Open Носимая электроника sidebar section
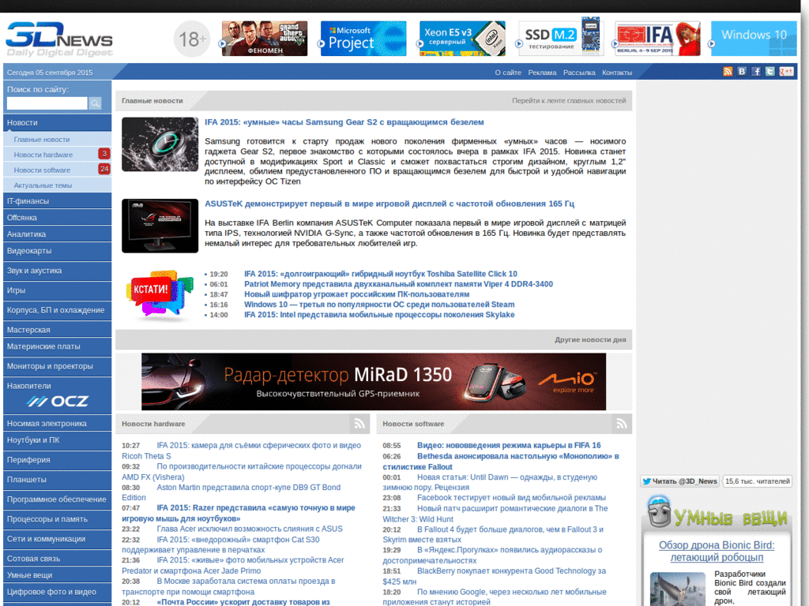809x606 pixels. click(57, 424)
